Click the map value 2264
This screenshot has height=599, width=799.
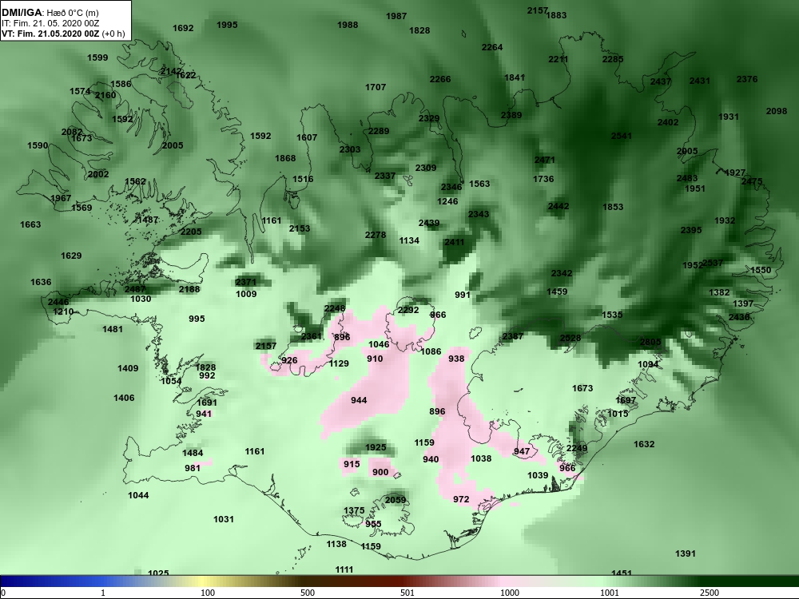(x=492, y=47)
